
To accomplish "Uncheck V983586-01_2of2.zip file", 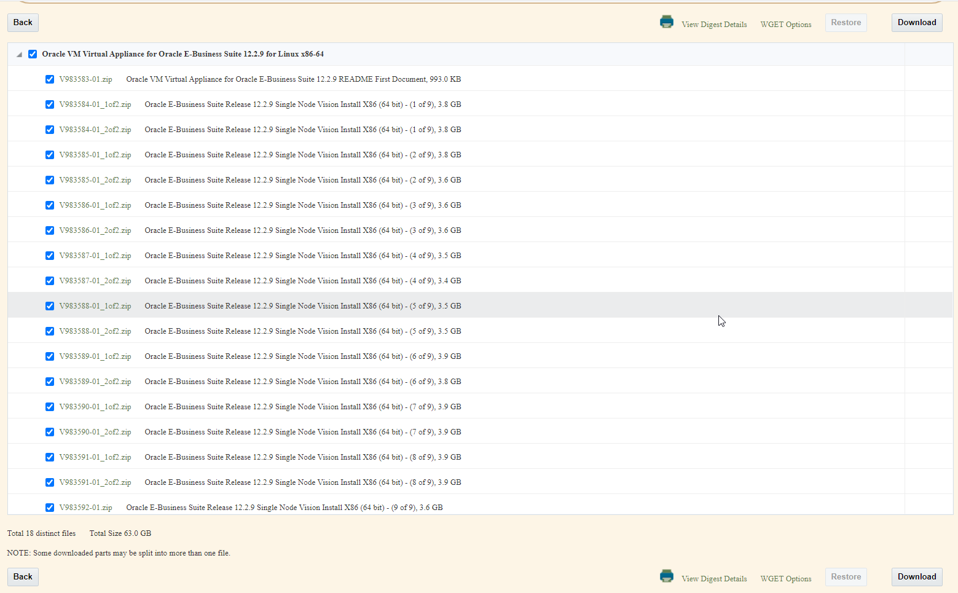I will click(x=50, y=230).
